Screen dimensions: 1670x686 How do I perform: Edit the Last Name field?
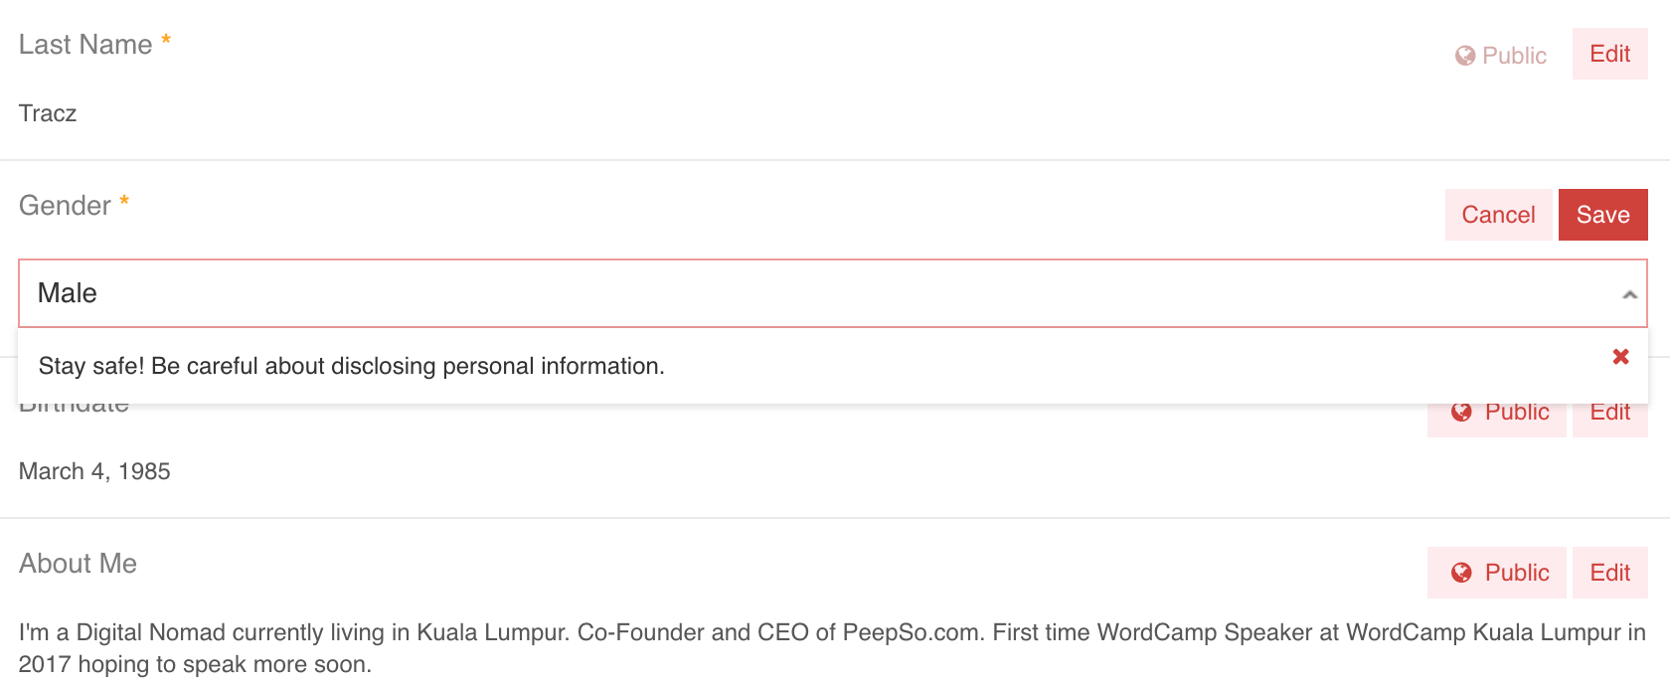click(1610, 54)
